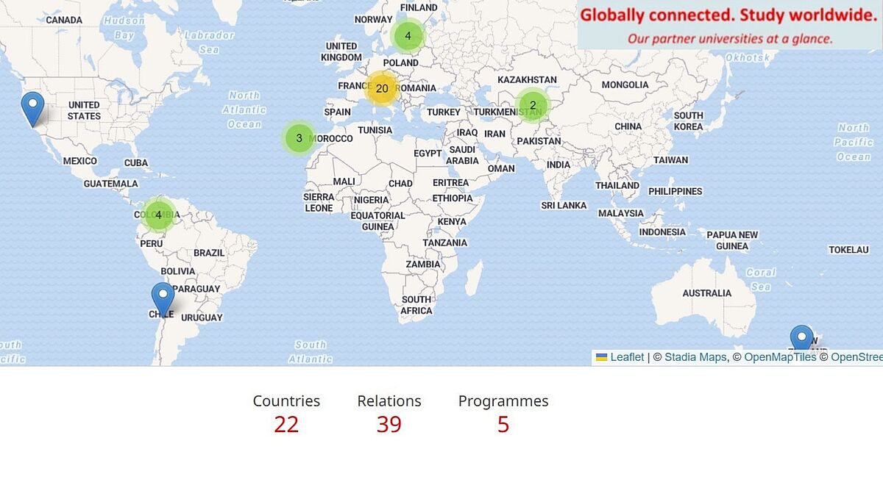Click the green cluster of 4 near Finland

click(408, 35)
